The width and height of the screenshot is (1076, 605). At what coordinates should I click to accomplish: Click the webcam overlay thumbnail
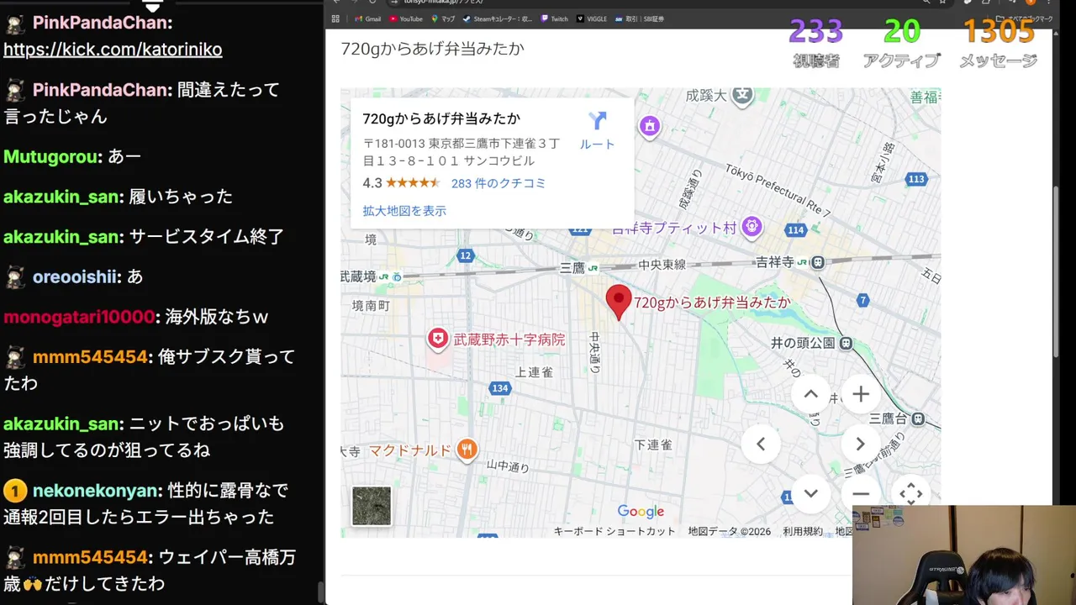[964, 555]
